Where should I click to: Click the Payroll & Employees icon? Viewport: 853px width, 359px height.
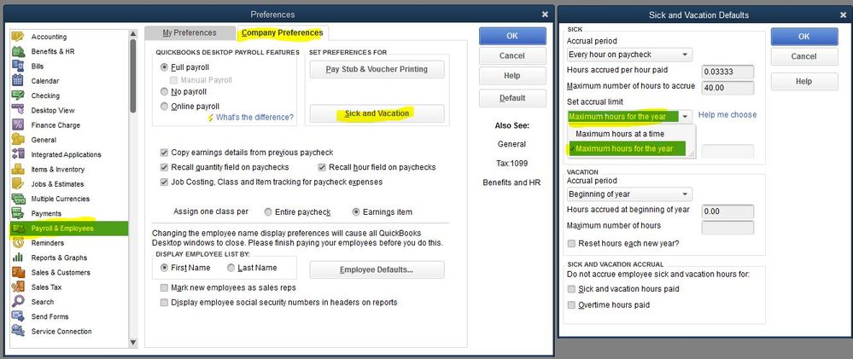(x=18, y=229)
